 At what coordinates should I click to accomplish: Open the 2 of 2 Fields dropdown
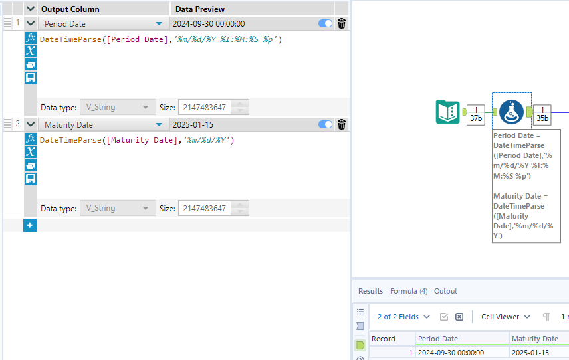pyautogui.click(x=403, y=317)
